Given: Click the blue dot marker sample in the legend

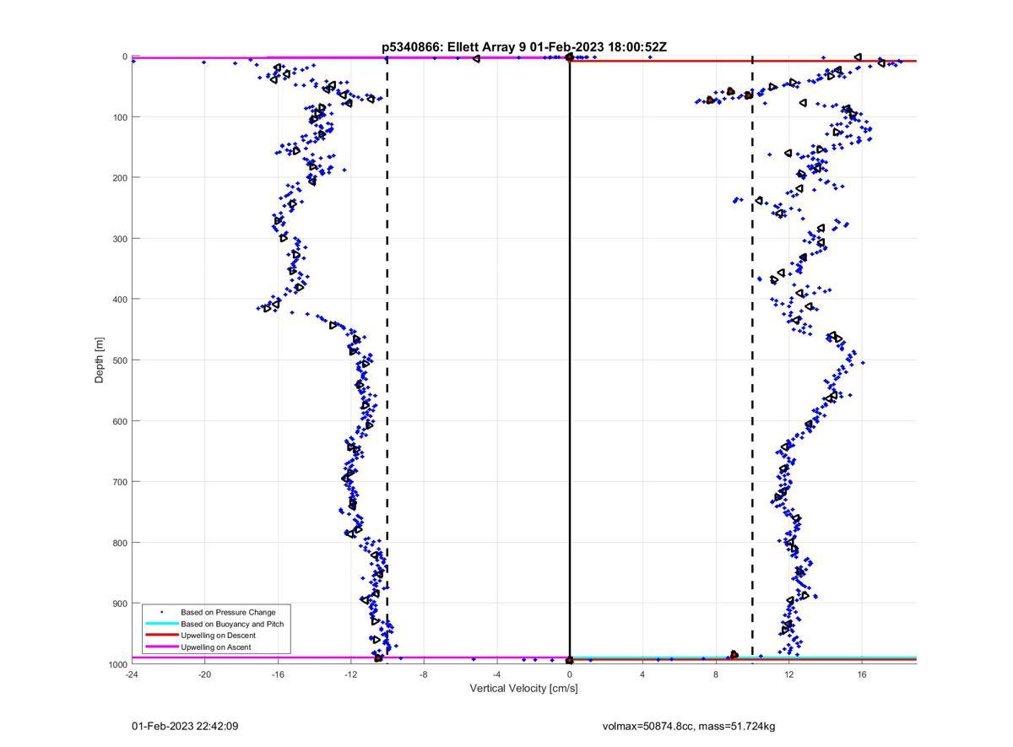Looking at the screenshot, I should click(x=161, y=612).
